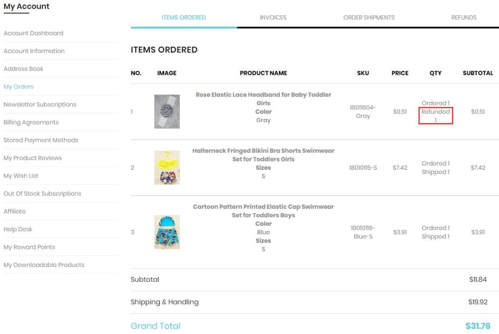The image size is (499, 334).
Task: Open Address Book in sidebar
Action: click(24, 69)
